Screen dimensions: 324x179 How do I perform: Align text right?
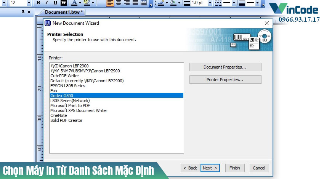(x=127, y=3)
